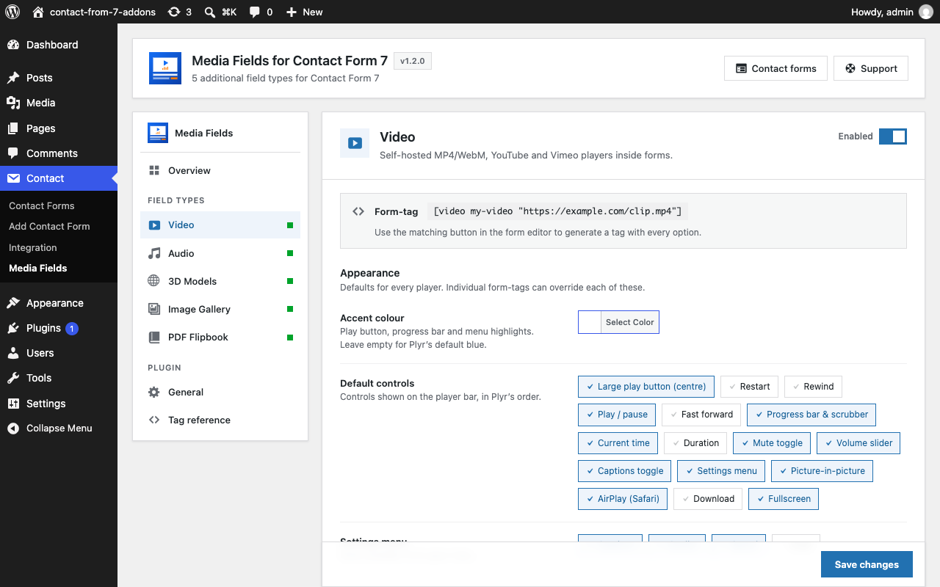Go to Integration submenu item
This screenshot has width=940, height=587.
tap(33, 247)
